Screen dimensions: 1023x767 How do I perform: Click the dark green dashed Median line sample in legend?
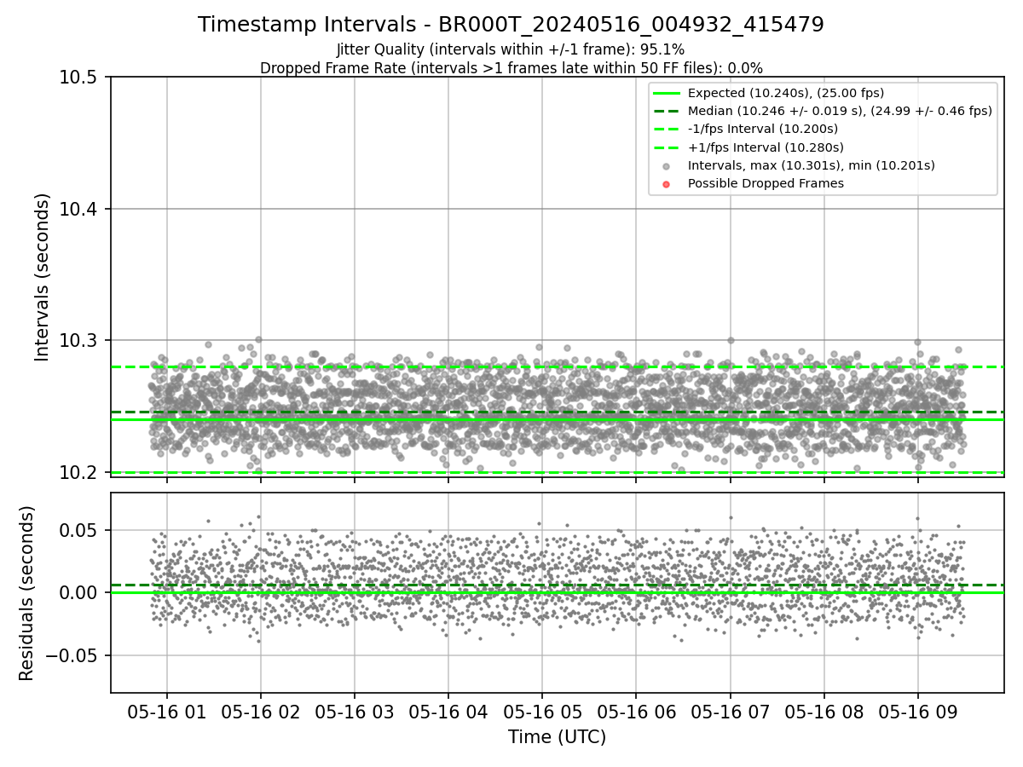(x=667, y=111)
